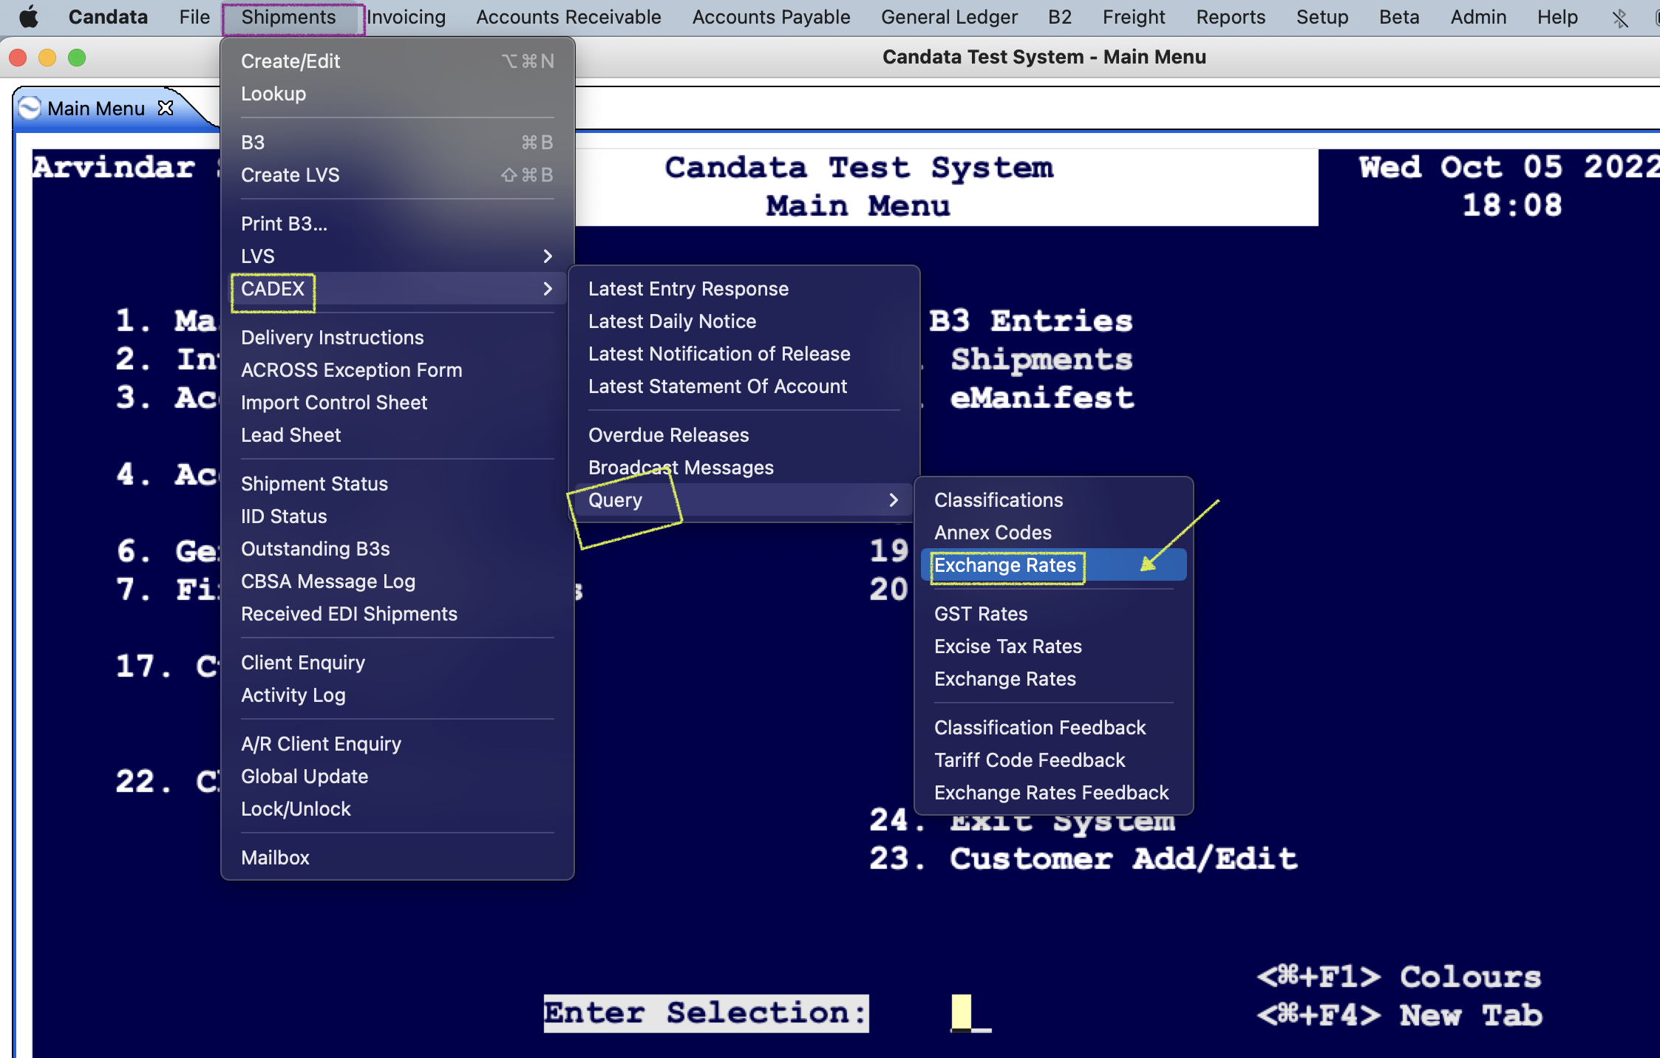Open Broadcast Messages

[744, 468]
